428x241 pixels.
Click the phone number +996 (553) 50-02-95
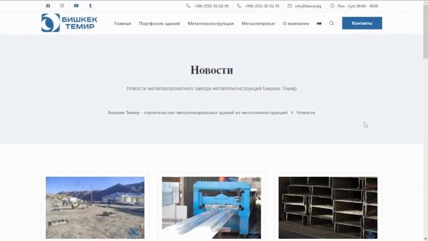click(261, 6)
